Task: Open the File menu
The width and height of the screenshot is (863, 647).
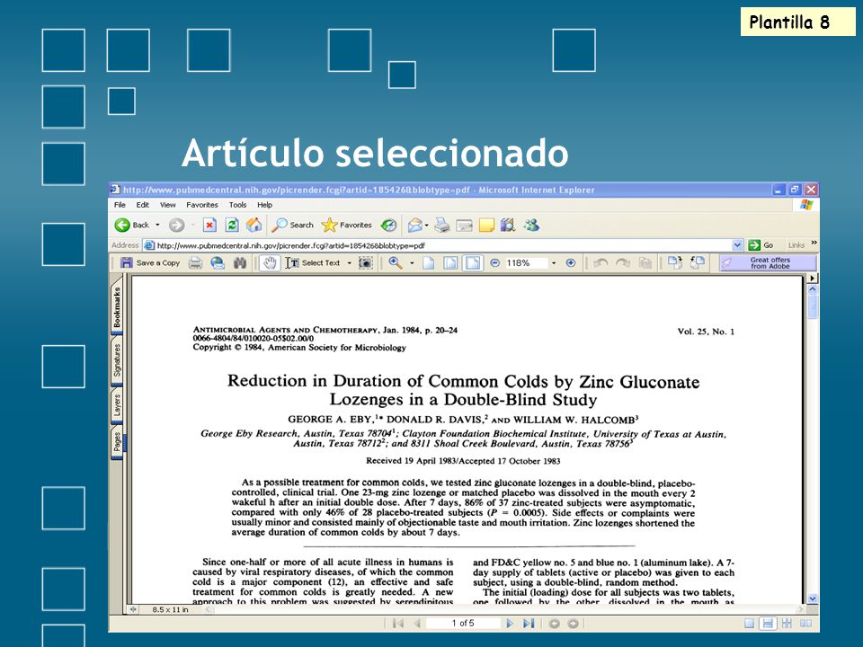Action: pos(120,205)
